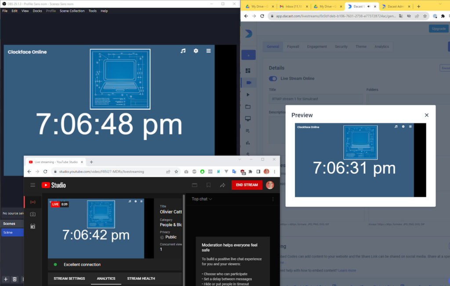Open the Top chat dropdown
450x286 pixels.
(200, 199)
